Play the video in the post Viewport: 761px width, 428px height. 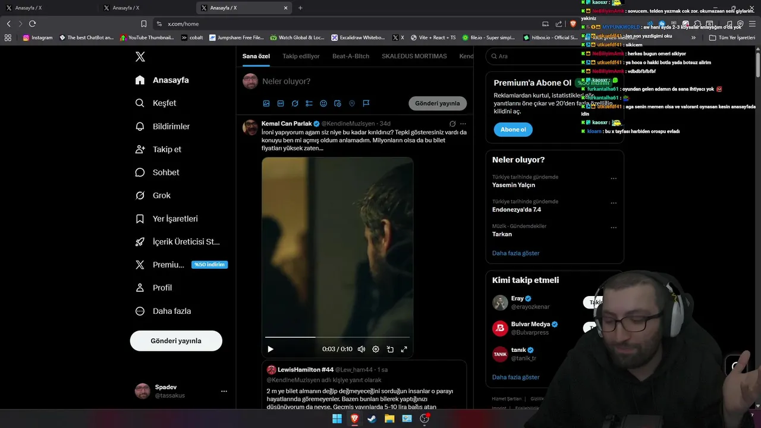coord(271,349)
